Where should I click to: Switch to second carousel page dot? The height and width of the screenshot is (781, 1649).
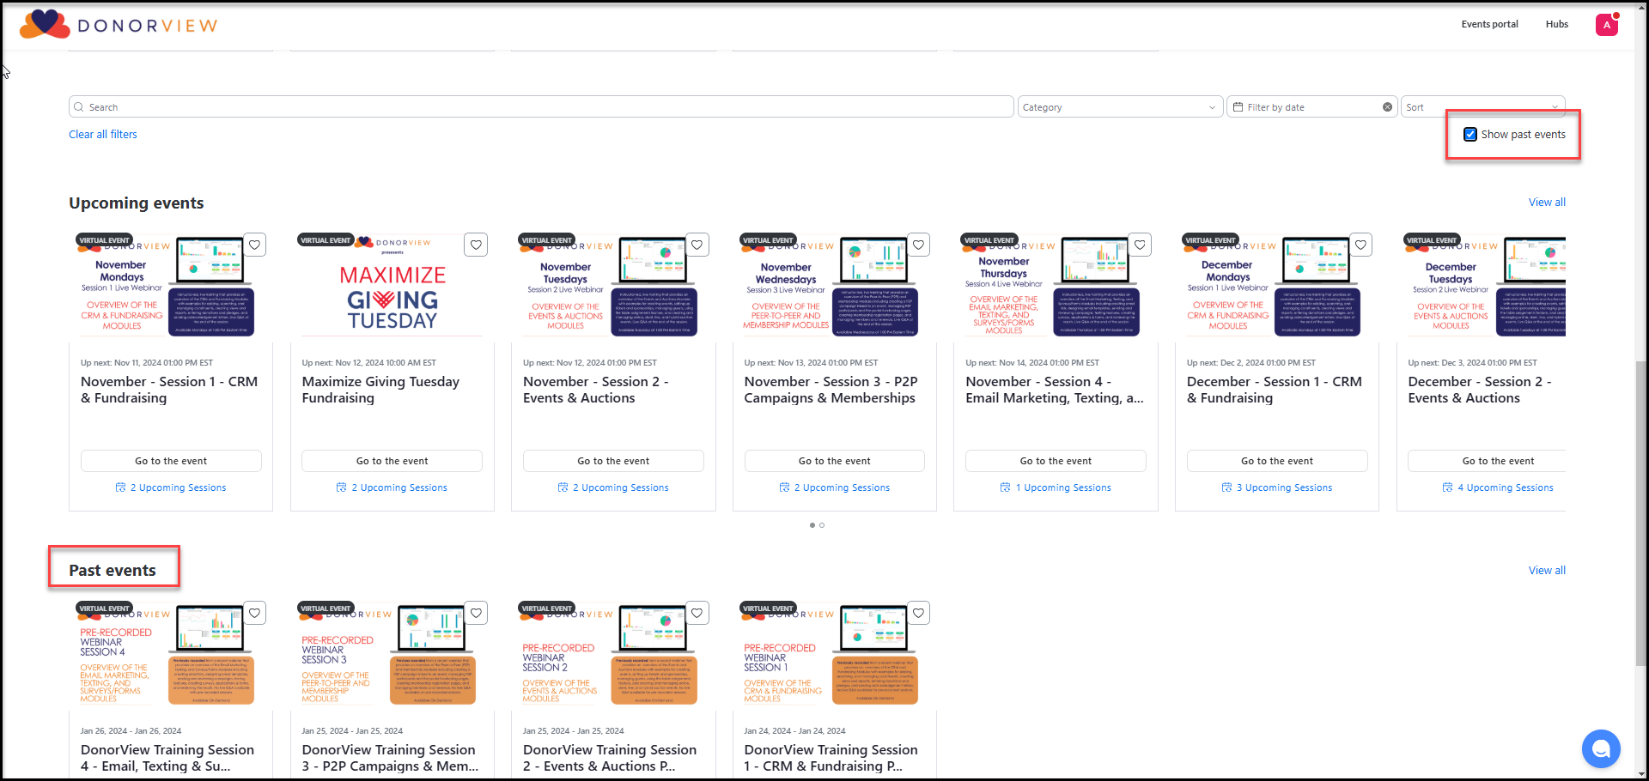pyautogui.click(x=822, y=525)
